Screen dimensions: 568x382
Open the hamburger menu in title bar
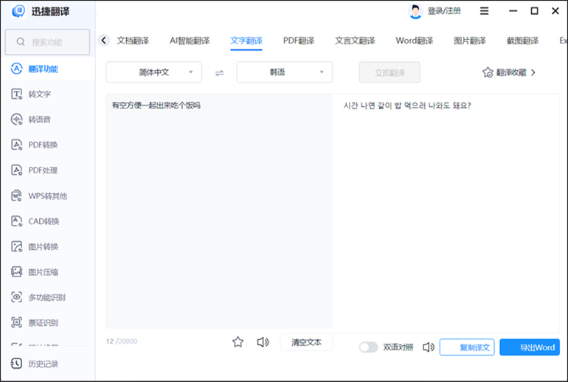click(485, 11)
